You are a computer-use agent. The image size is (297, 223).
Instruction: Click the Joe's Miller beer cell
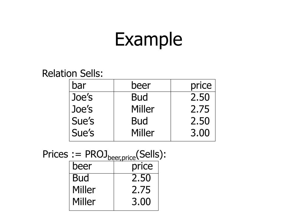pos(143,109)
